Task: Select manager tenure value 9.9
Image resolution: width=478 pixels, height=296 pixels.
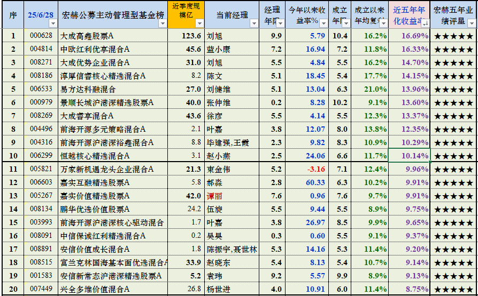Action: click(x=276, y=36)
